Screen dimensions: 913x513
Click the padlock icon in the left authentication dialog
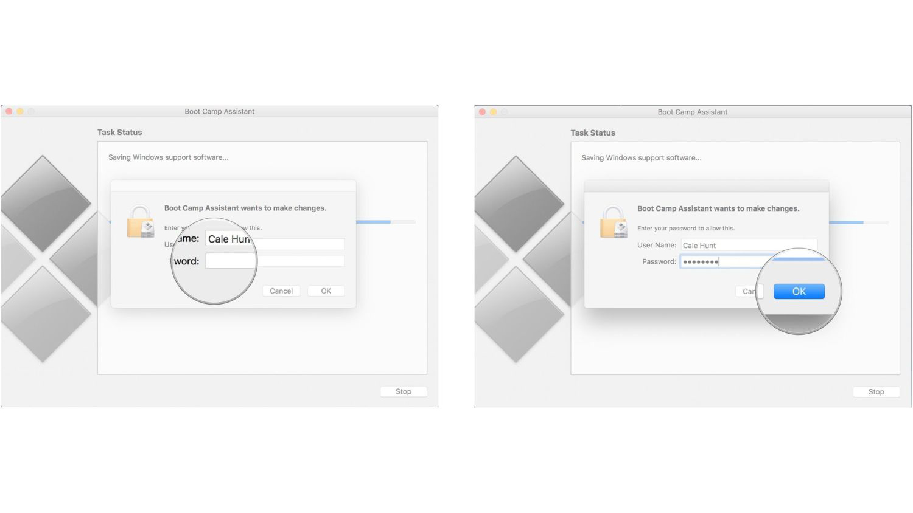point(141,222)
